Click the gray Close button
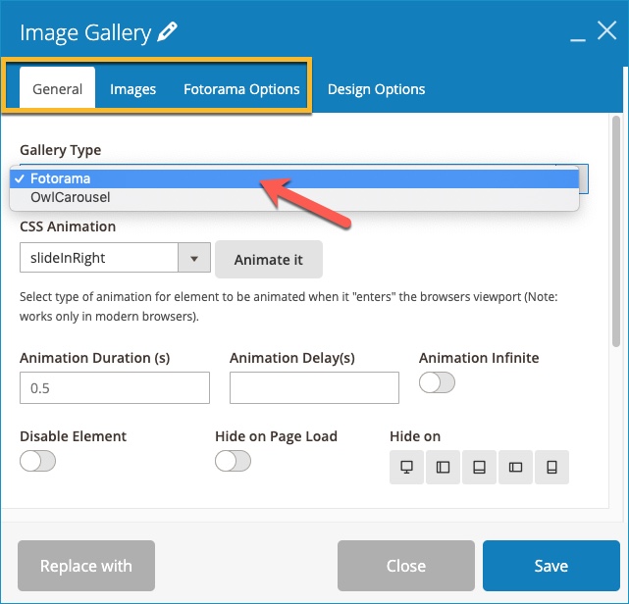629x604 pixels. [x=406, y=566]
